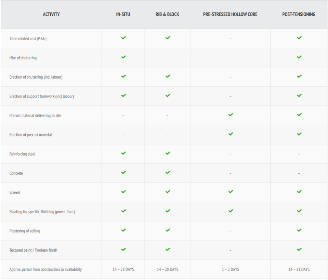The height and width of the screenshot is (280, 328).
Task: Click the Pre-Stressed Hollow Core checkmark for Screed
Action: [230, 192]
